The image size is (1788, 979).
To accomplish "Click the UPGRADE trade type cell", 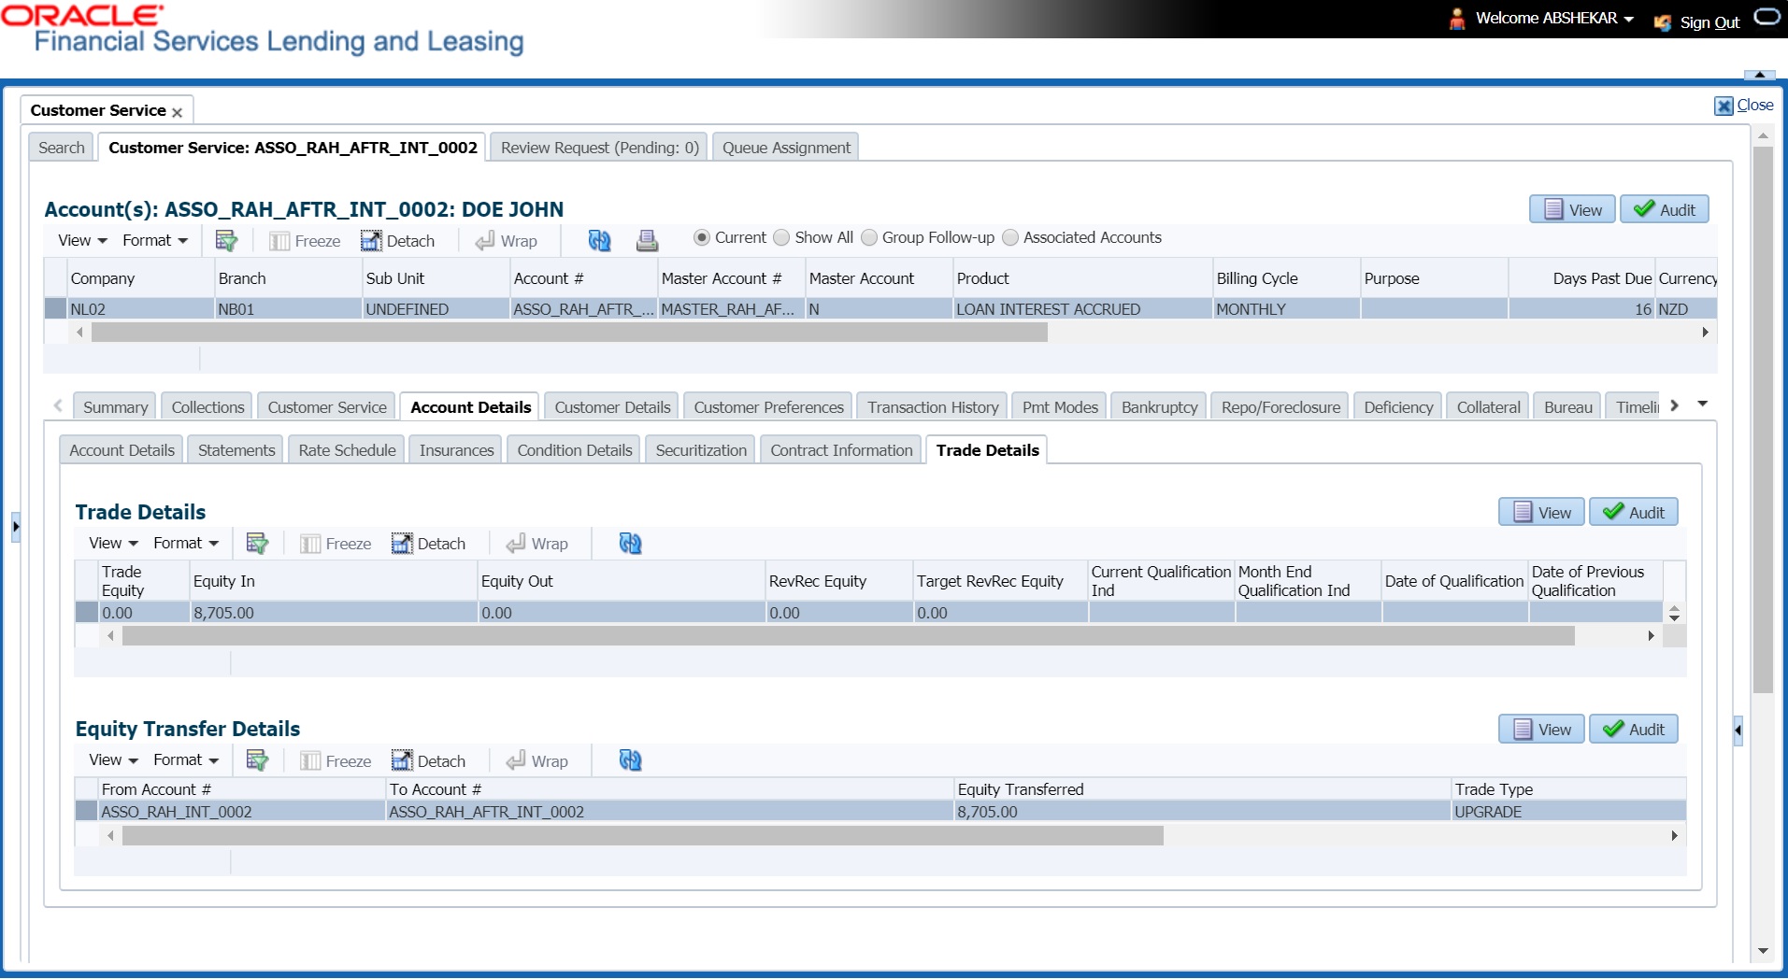I will [x=1568, y=812].
